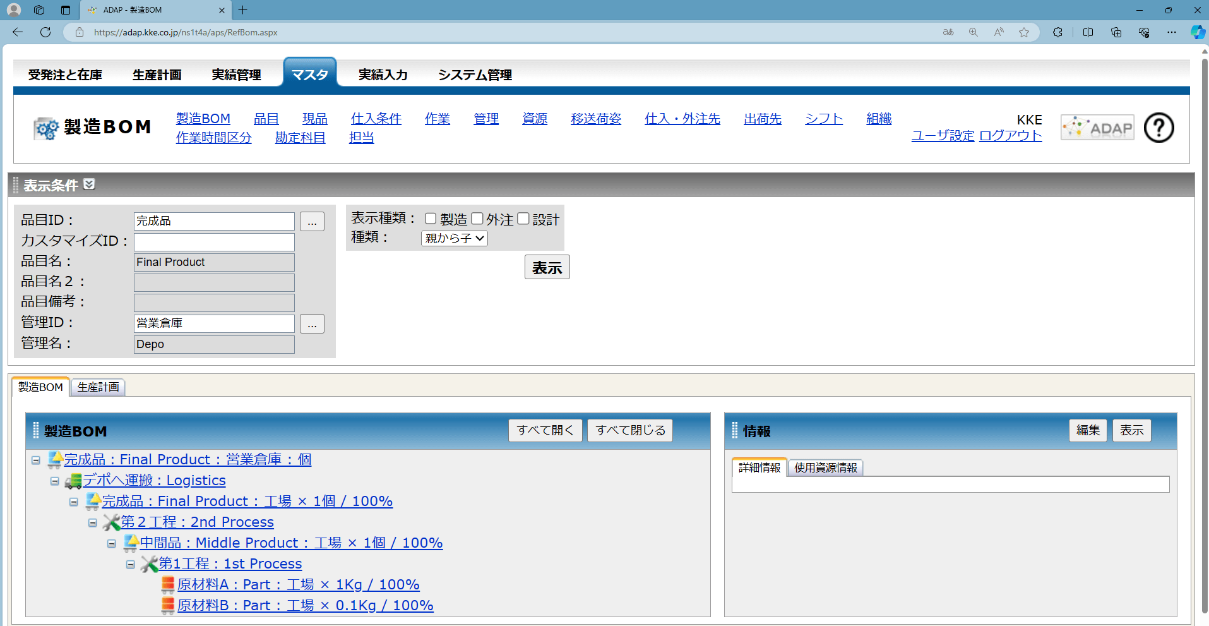Click the product icon beside 中間品 Middle Product
Screen dimensions: 1209x626
coord(131,543)
